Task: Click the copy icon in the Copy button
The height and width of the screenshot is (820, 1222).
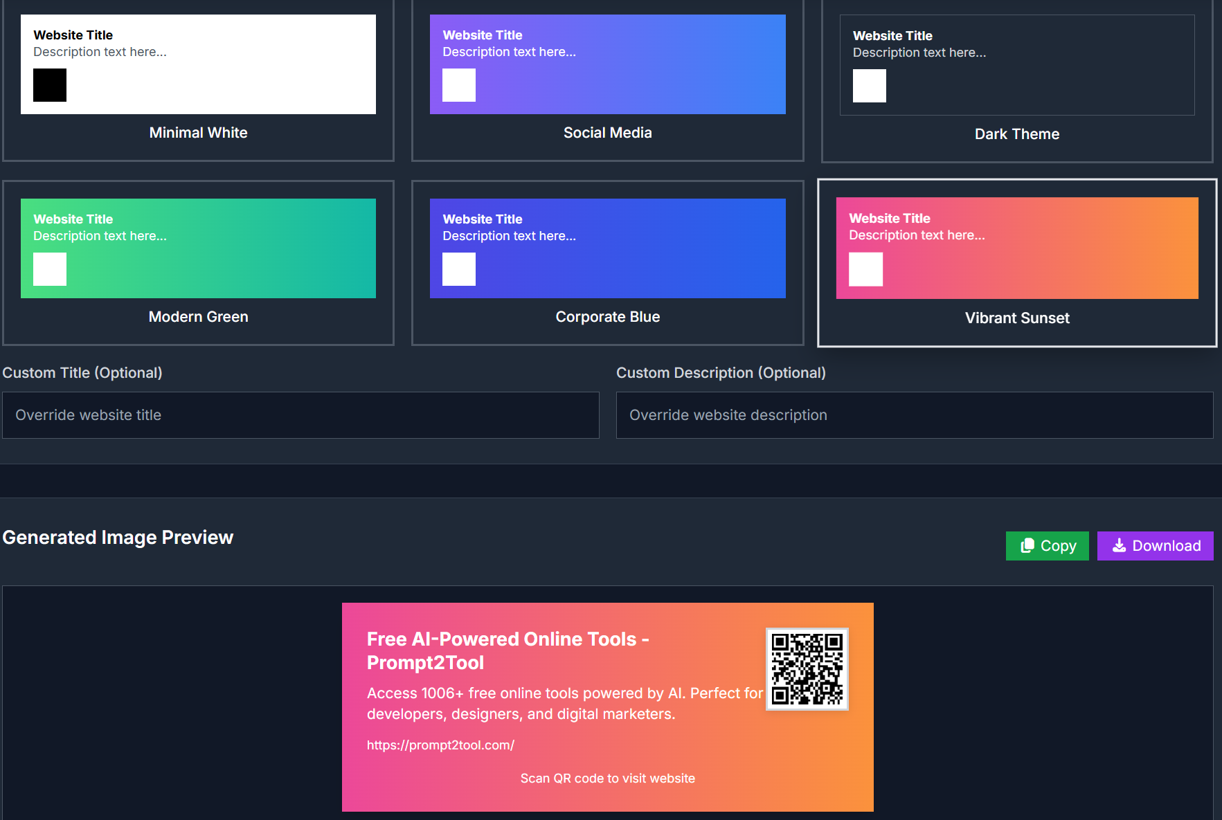Action: 1027,546
